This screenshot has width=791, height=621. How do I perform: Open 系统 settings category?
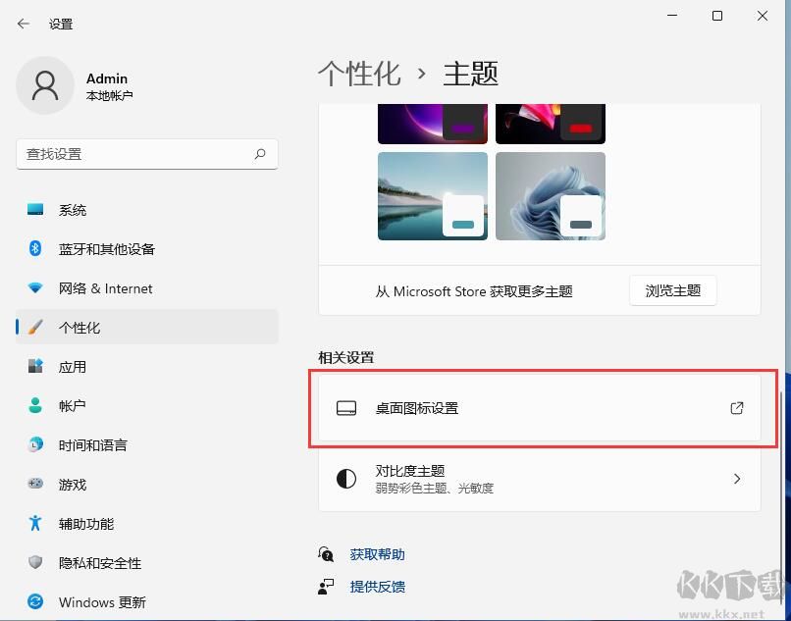pyautogui.click(x=147, y=209)
